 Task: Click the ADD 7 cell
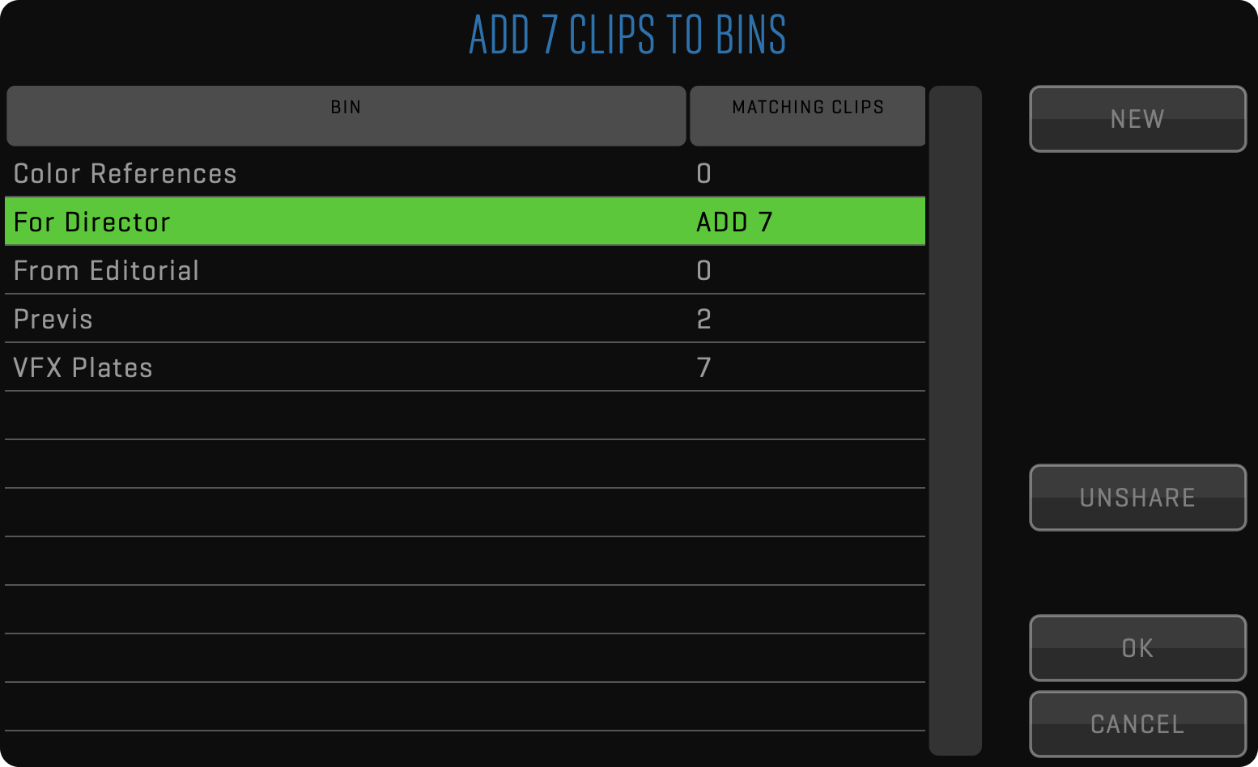click(x=734, y=222)
